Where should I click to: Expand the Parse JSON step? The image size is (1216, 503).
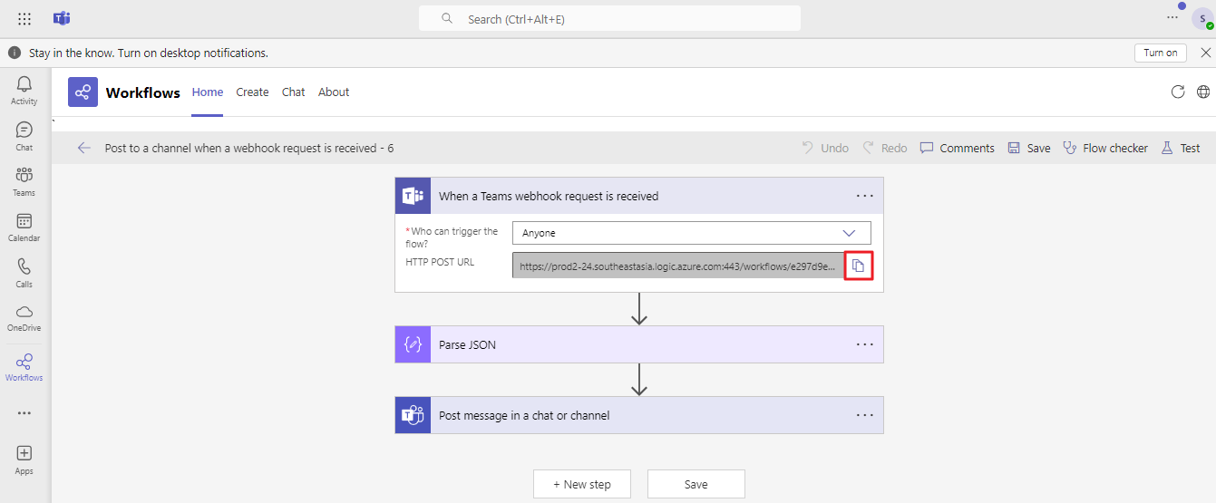pyautogui.click(x=639, y=344)
